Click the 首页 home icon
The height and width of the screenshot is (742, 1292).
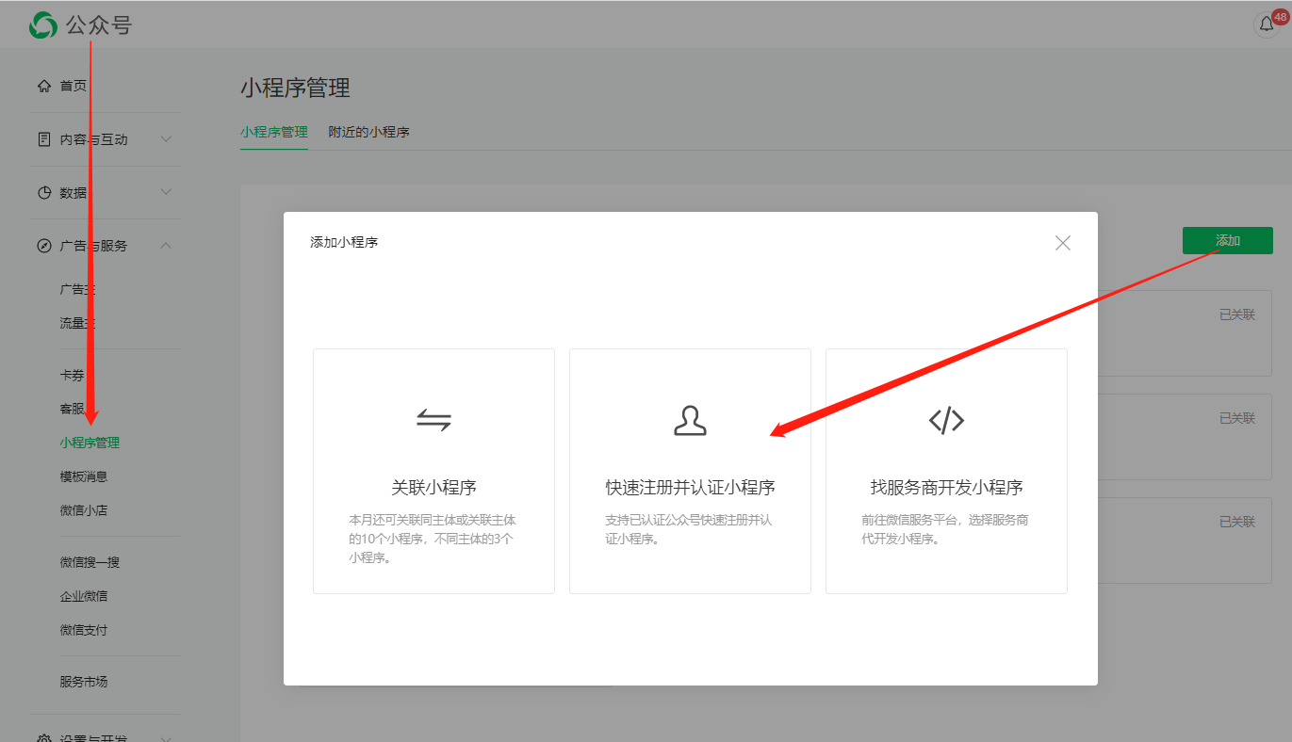[x=43, y=86]
